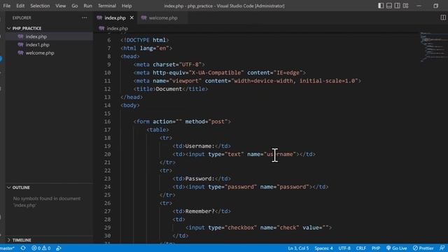Click Synchronize Changes icon in status bar

point(23,248)
